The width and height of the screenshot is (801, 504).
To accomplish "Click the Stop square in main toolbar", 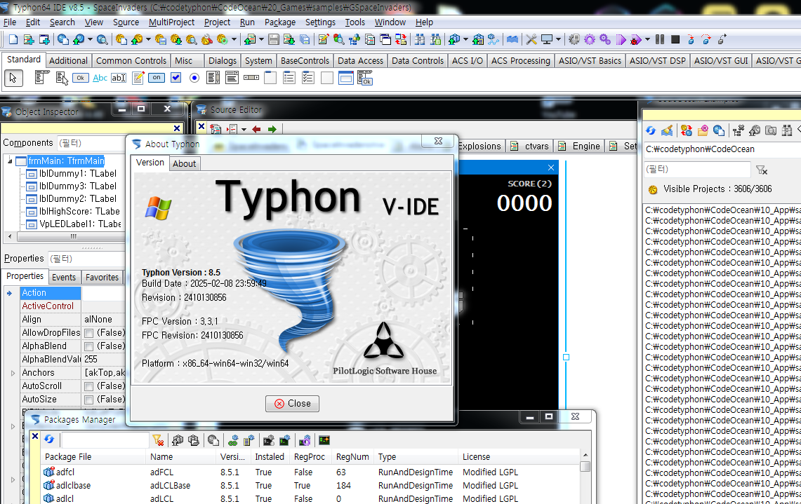I will (675, 40).
